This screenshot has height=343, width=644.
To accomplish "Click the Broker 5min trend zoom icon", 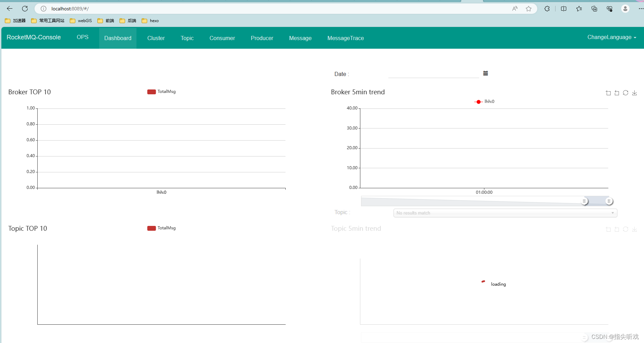I will 608,93.
